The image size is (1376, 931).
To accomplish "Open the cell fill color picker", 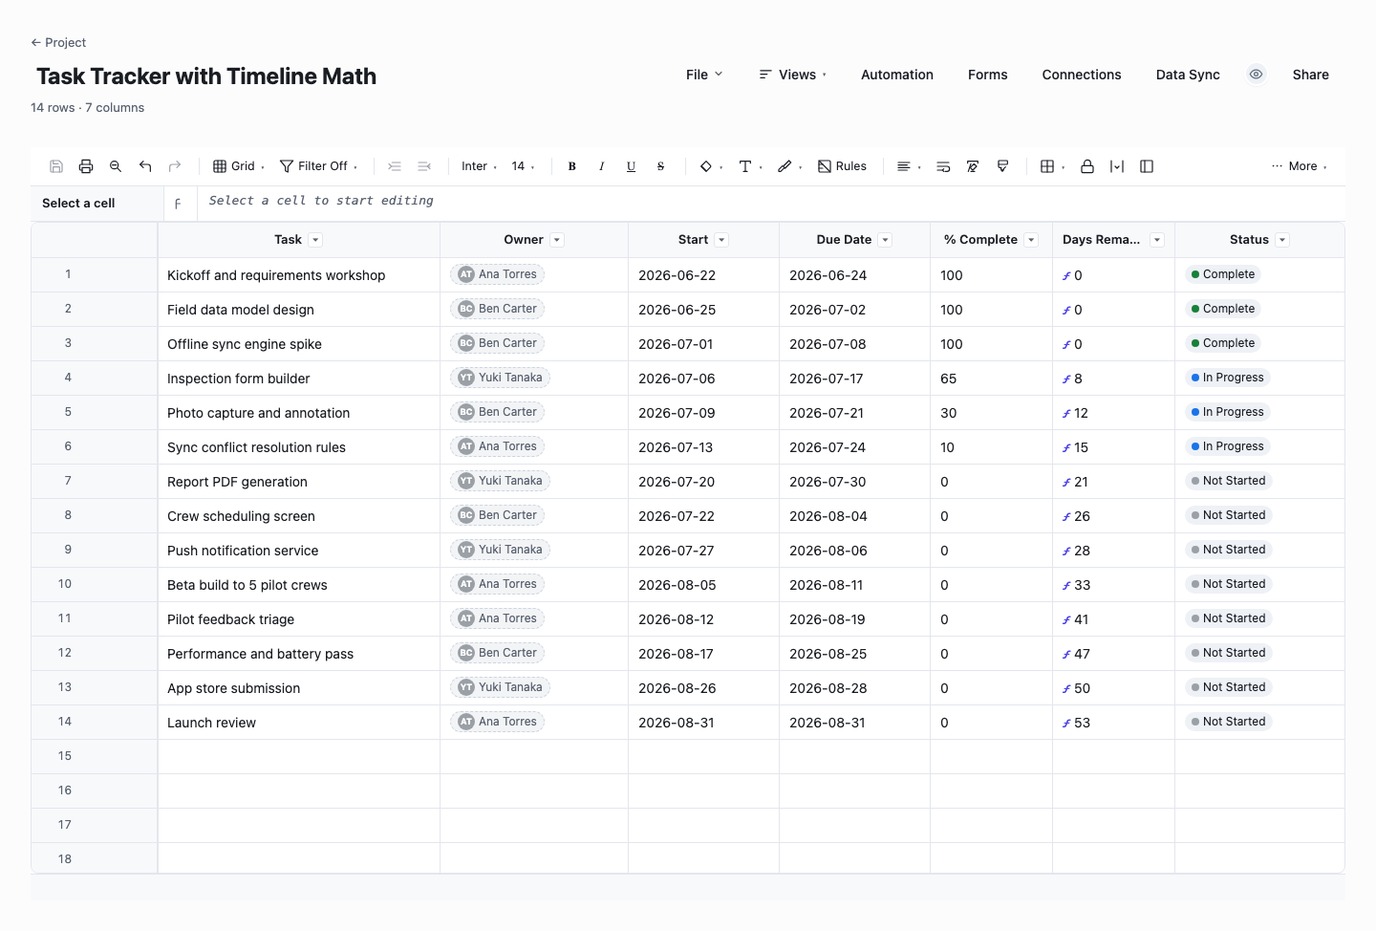I will [711, 166].
